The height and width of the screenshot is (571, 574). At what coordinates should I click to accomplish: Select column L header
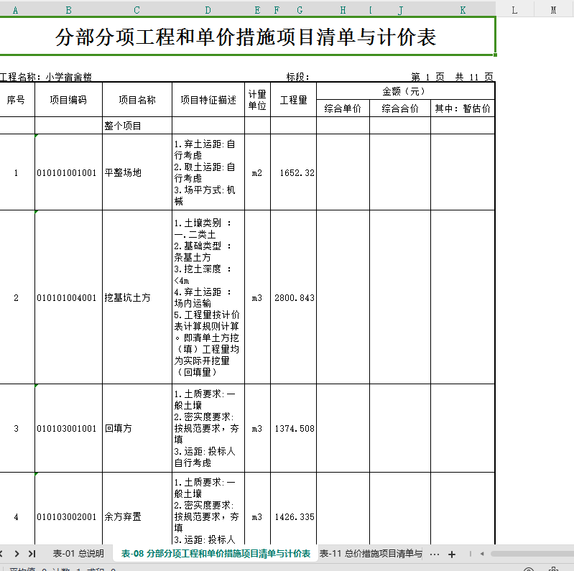point(514,10)
